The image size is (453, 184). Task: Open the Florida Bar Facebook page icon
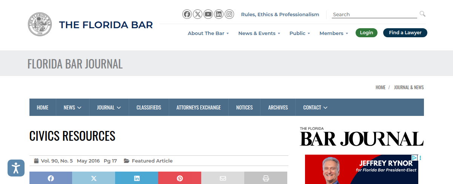pyautogui.click(x=187, y=14)
